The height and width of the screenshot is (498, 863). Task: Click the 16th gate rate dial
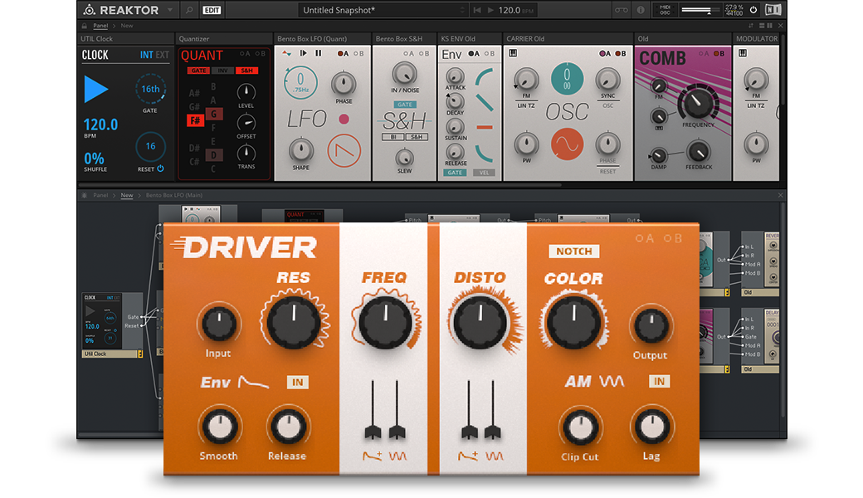150,89
